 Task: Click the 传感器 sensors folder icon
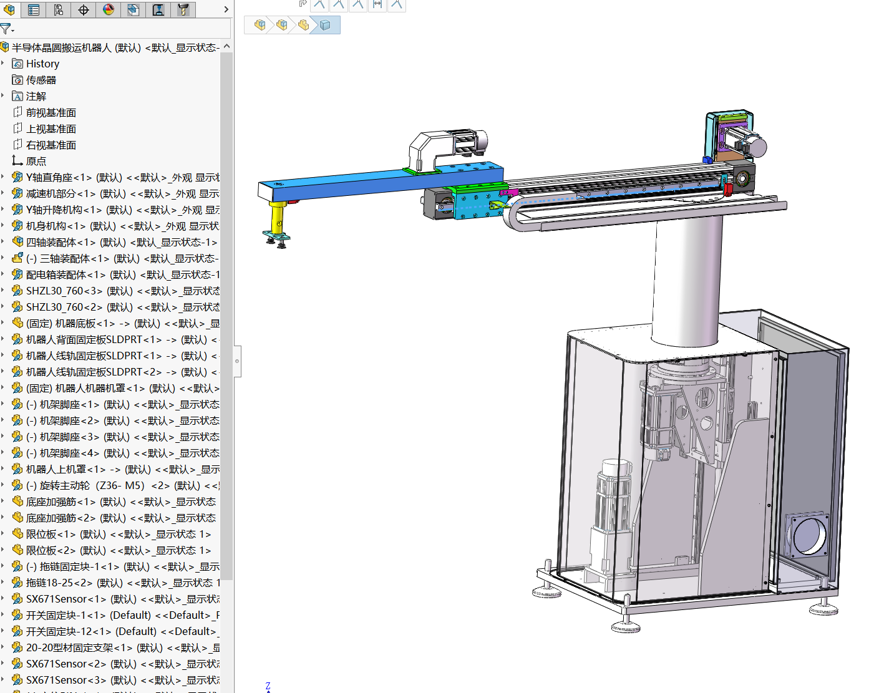pos(17,80)
